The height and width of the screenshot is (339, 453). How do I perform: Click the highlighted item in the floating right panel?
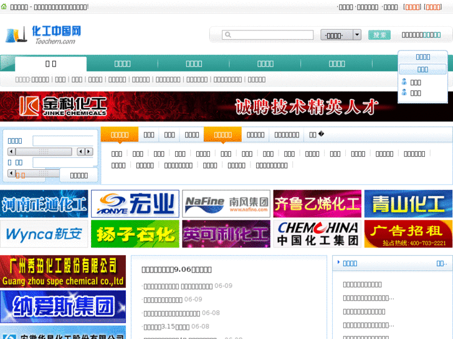coord(422,69)
